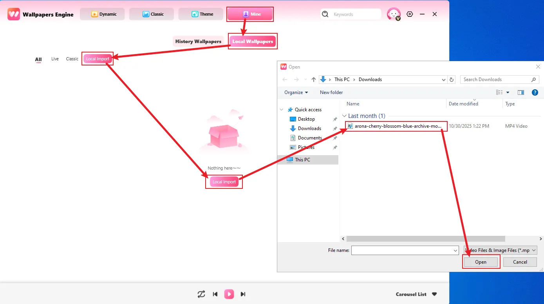544x304 pixels.
Task: Collapse the Last month group
Action: pos(344,116)
